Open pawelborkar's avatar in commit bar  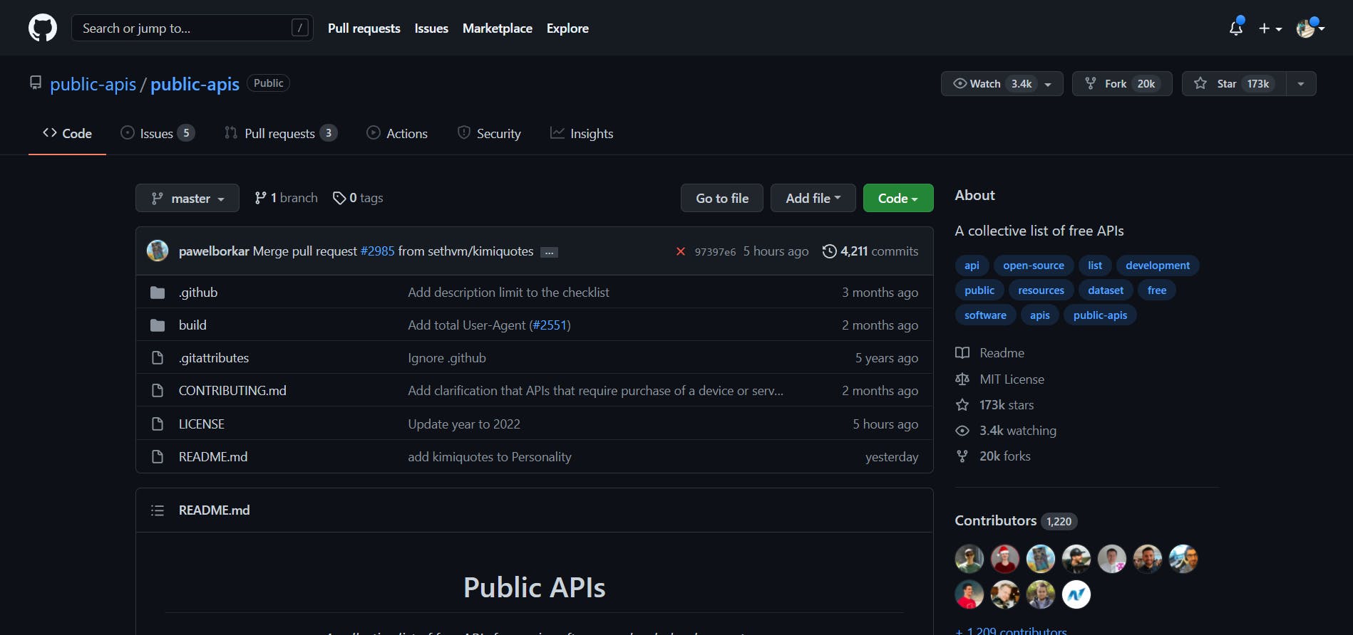click(158, 251)
